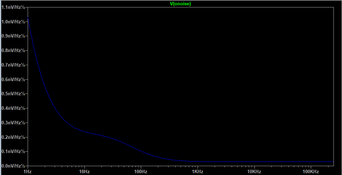The width and height of the screenshot is (342, 175).
Task: Click the 10Hz frequency axis label
Action: (84, 171)
